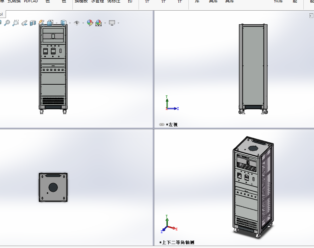Click the Display Style cube icon
Image resolution: width=314 pixels, height=248 pixels.
63,23
